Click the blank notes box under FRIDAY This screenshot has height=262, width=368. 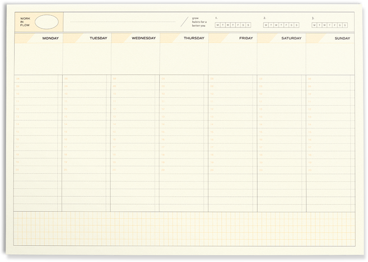tap(233, 59)
